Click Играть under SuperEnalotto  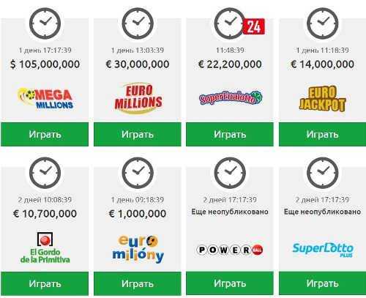(230, 135)
